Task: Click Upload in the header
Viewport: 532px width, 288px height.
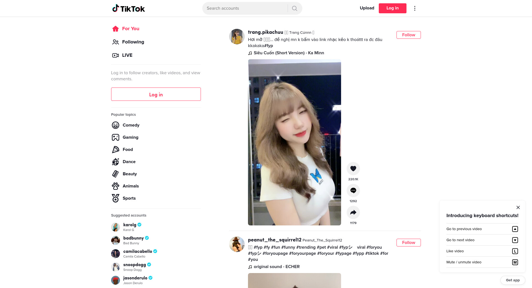Action: 367,8
